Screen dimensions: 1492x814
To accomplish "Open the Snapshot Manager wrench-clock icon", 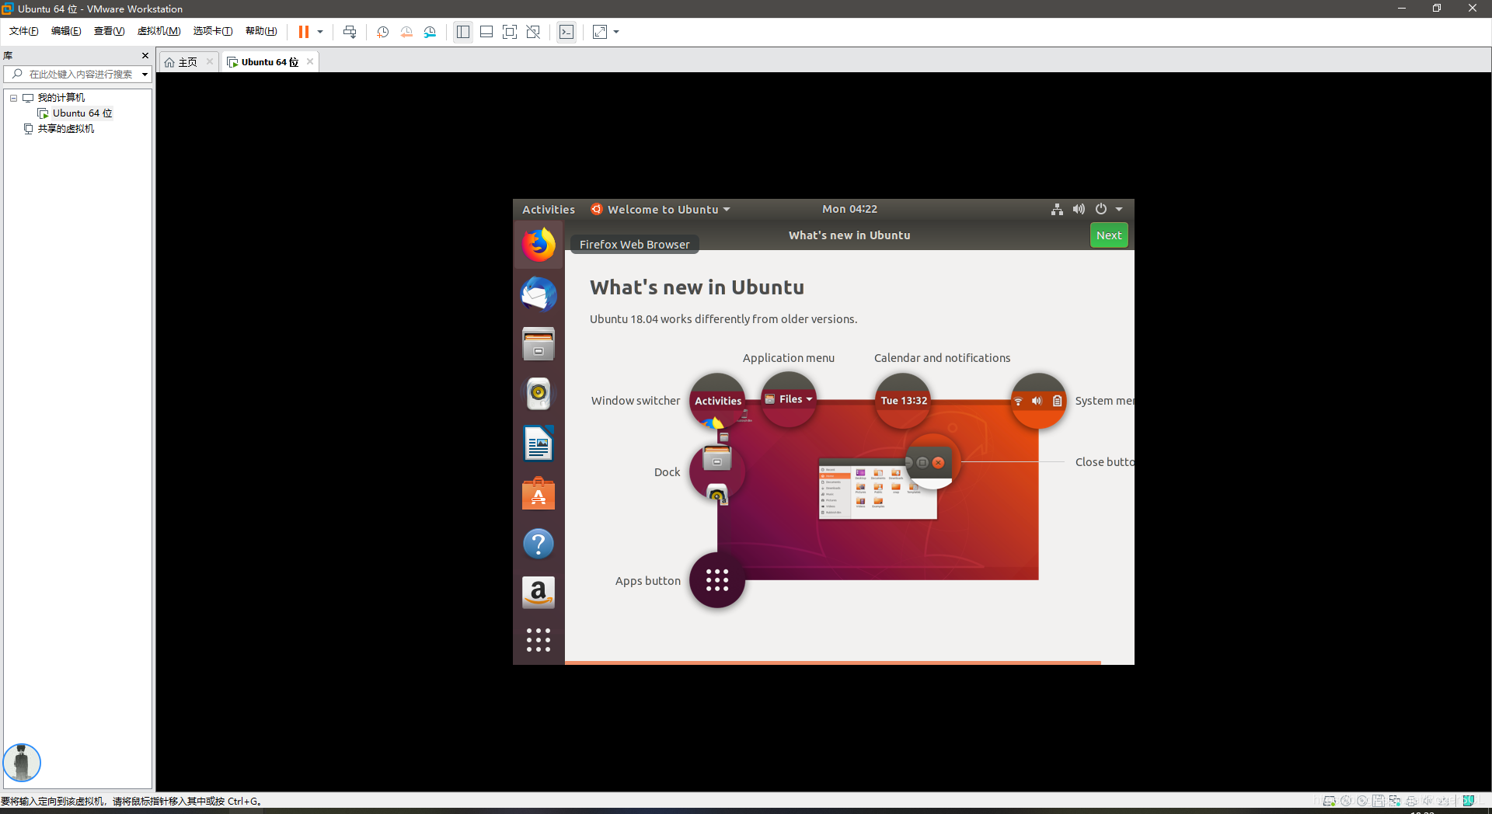I will point(430,32).
